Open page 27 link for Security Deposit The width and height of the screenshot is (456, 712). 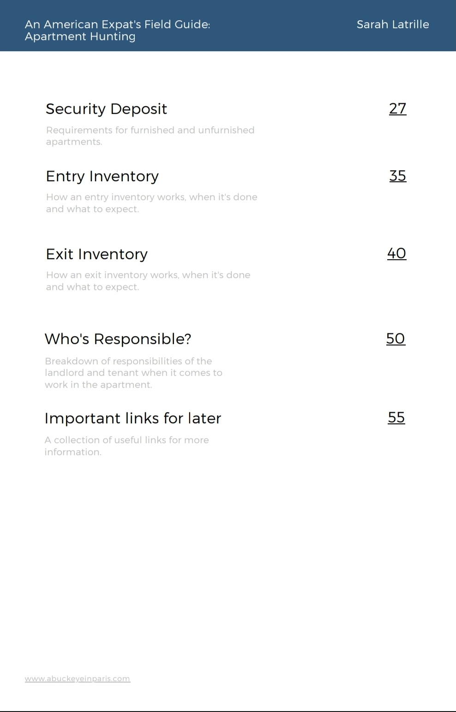[397, 109]
